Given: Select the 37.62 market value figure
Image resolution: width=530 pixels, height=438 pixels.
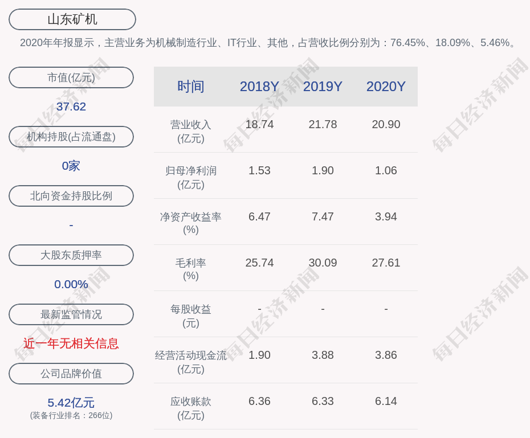Looking at the screenshot, I should pyautogui.click(x=71, y=107).
